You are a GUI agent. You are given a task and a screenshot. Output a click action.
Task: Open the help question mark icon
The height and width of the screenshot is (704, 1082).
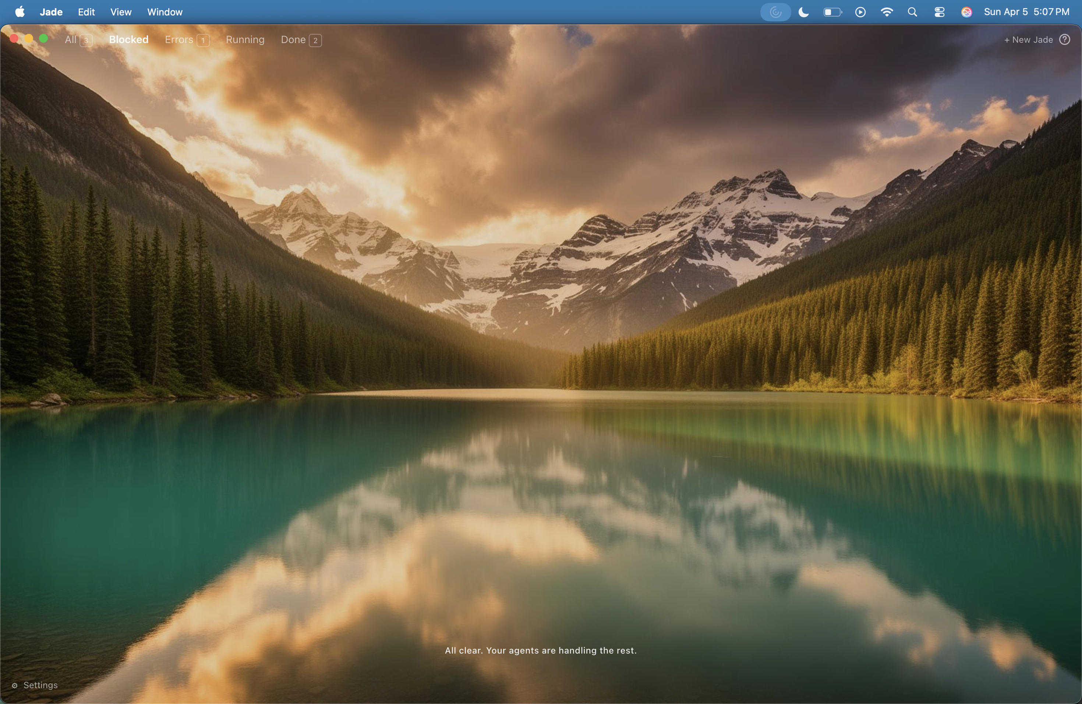[1064, 39]
